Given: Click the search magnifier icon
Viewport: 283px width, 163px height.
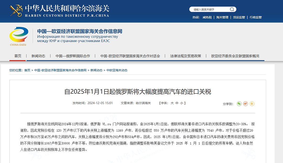Looking at the screenshot, I should 232,9.
